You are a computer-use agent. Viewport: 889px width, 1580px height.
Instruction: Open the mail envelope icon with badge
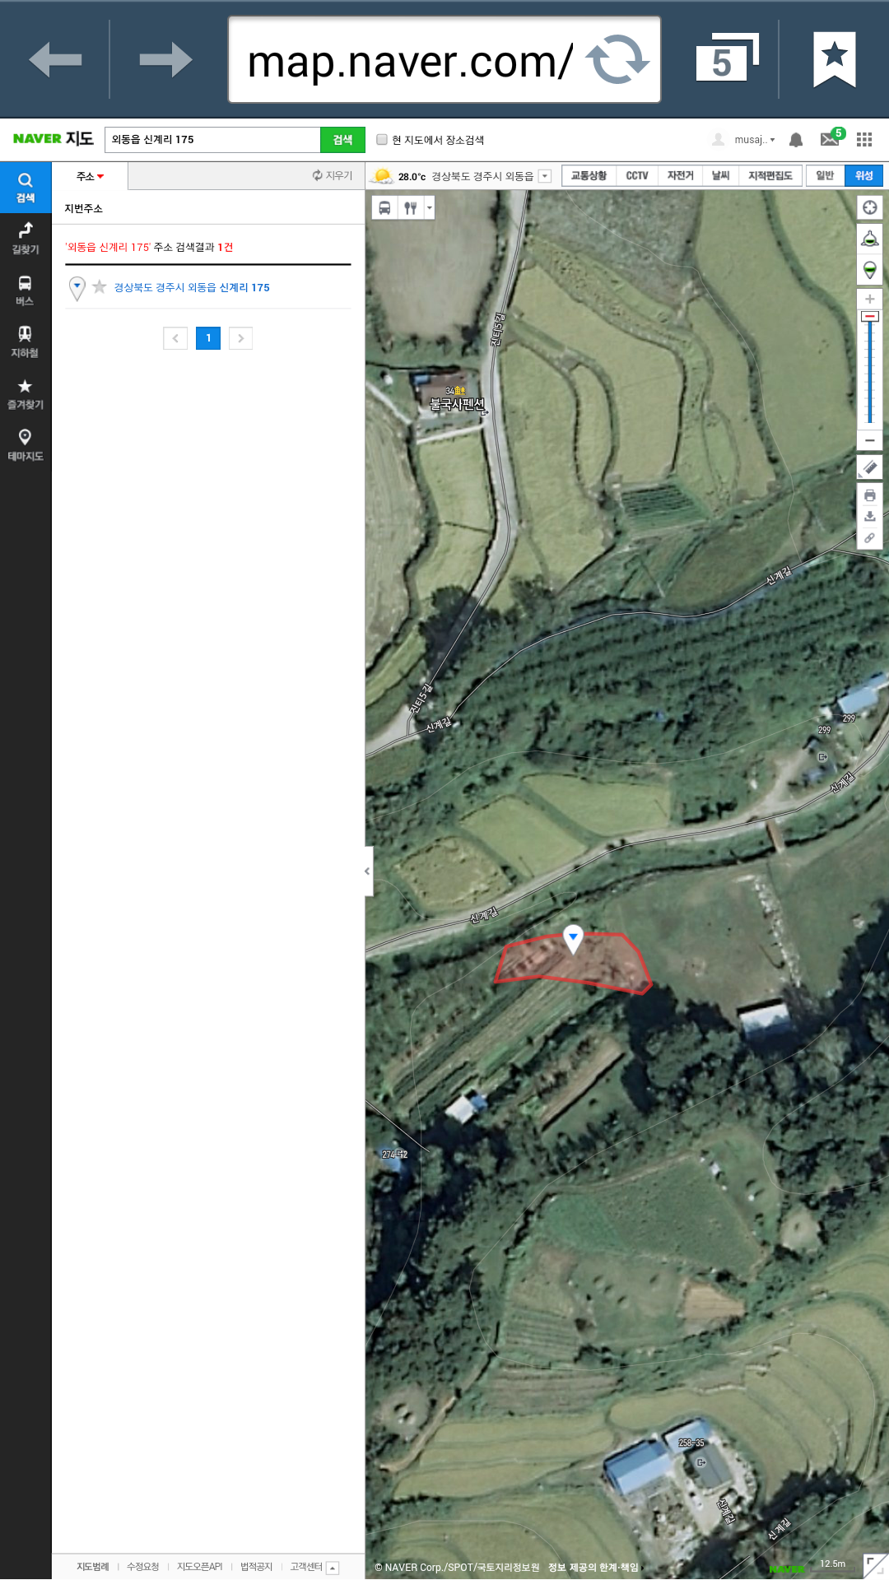pos(831,138)
